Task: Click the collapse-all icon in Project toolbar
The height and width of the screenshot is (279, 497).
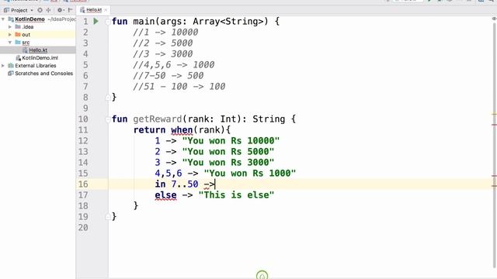Action: point(48,10)
